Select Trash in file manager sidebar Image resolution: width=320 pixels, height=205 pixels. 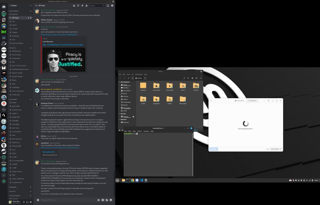pos(125,111)
